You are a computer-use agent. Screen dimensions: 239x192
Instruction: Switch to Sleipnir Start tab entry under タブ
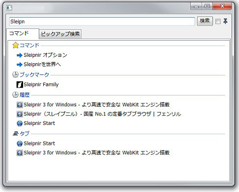39,144
